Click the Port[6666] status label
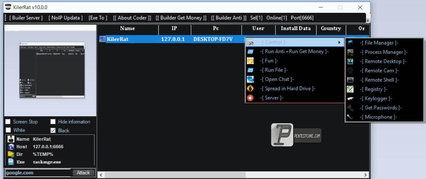Screen dimensions: 426x179 pyautogui.click(x=301, y=18)
